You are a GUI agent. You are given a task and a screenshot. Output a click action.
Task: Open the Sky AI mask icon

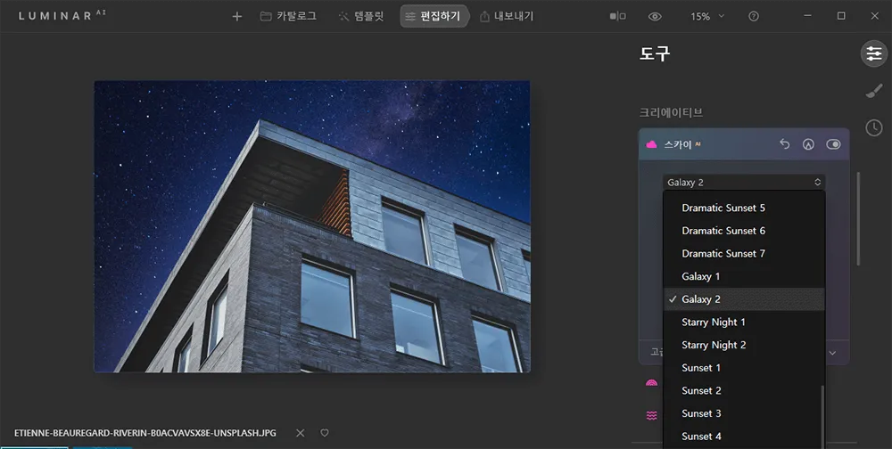808,144
